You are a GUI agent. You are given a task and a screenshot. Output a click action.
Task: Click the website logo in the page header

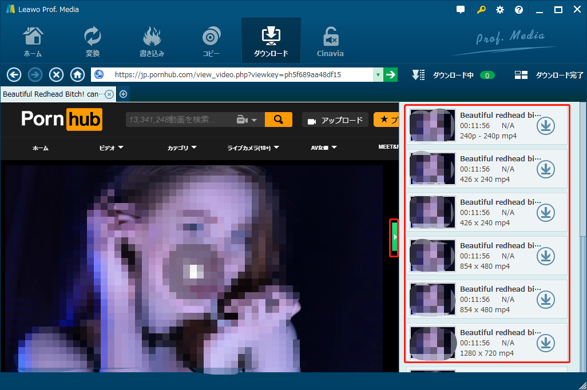(62, 119)
